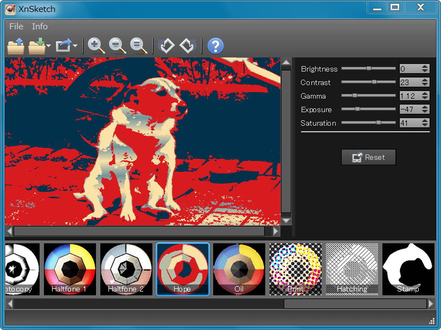Decrease Exposure with stepper down arrow
441x330 pixels.
[x=425, y=111]
